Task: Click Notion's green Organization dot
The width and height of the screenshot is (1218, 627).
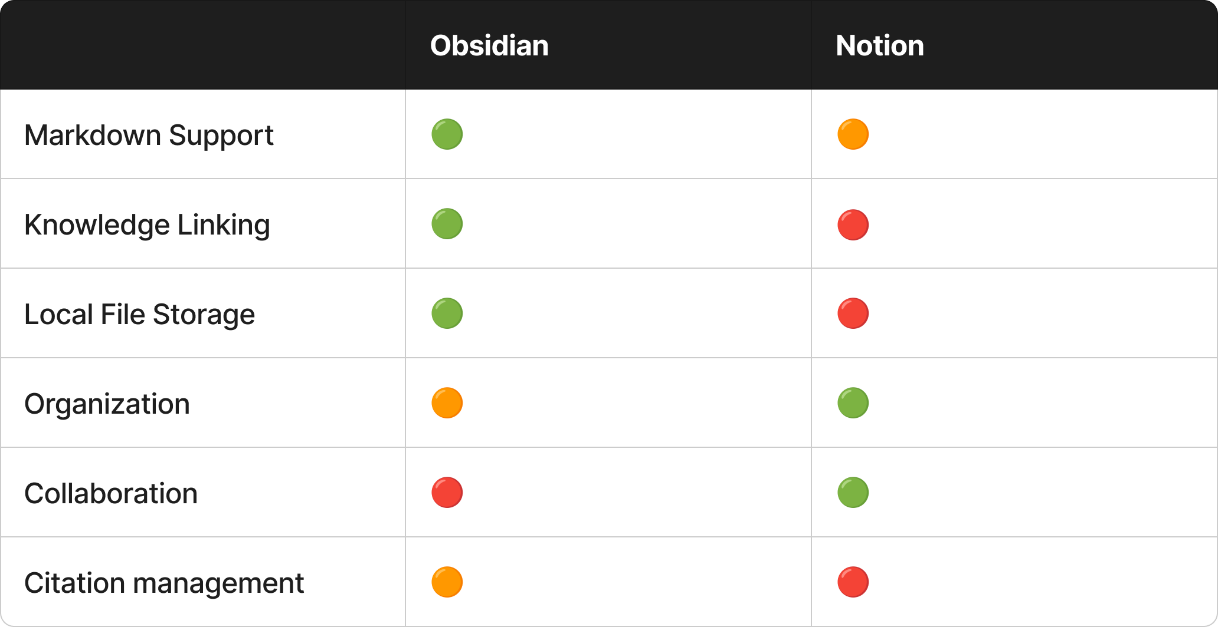Action: 853,403
